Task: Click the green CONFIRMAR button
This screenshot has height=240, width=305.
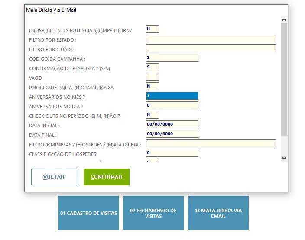Action: point(107,177)
